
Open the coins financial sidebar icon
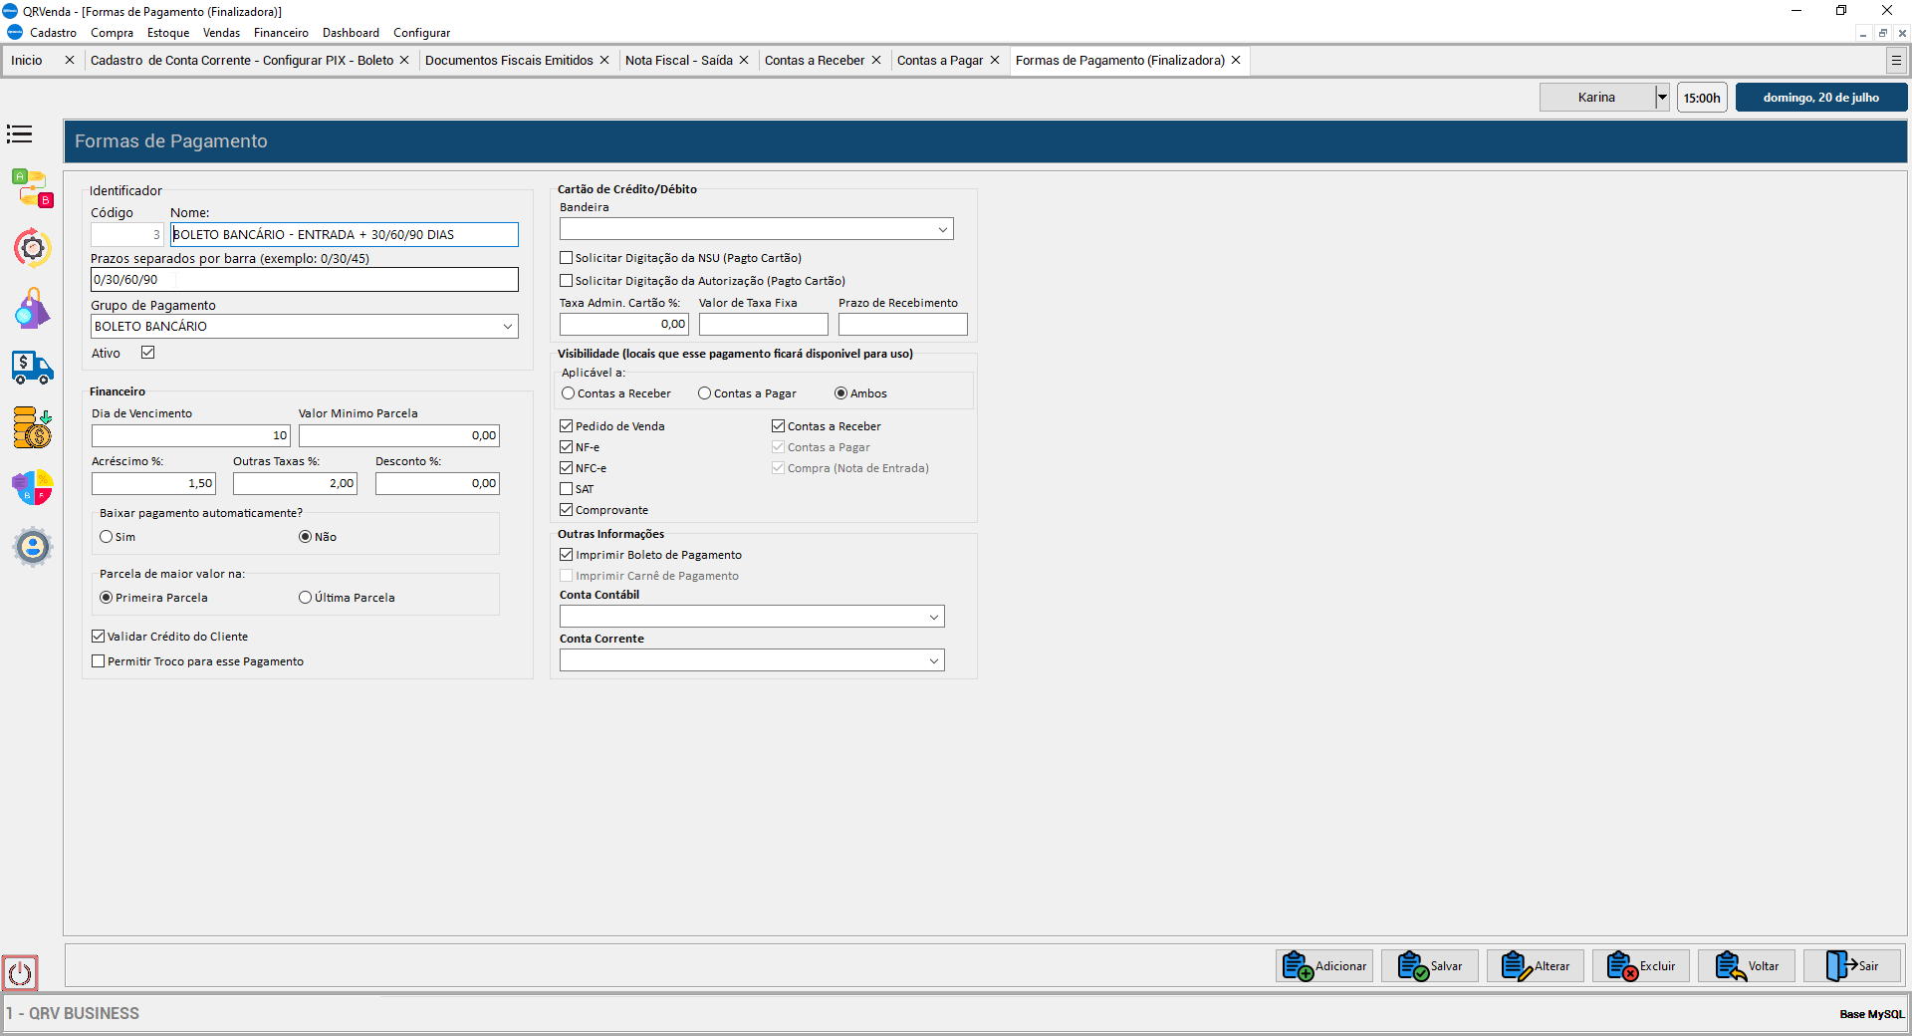click(32, 427)
